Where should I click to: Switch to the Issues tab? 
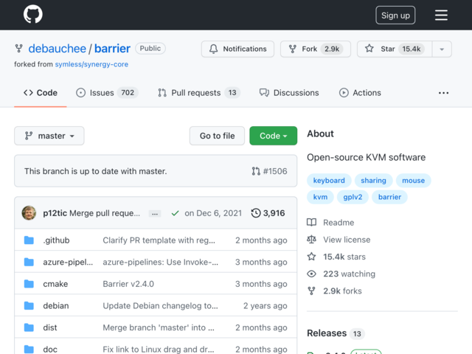tap(107, 93)
